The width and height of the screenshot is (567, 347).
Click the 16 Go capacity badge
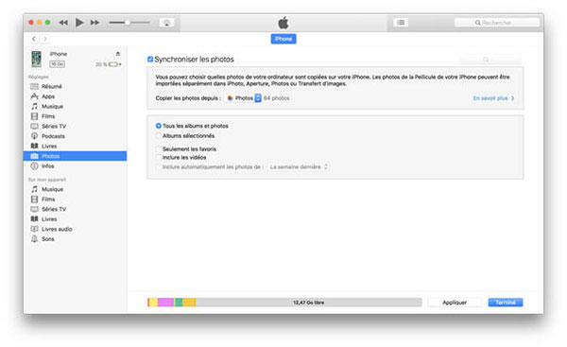pos(57,64)
